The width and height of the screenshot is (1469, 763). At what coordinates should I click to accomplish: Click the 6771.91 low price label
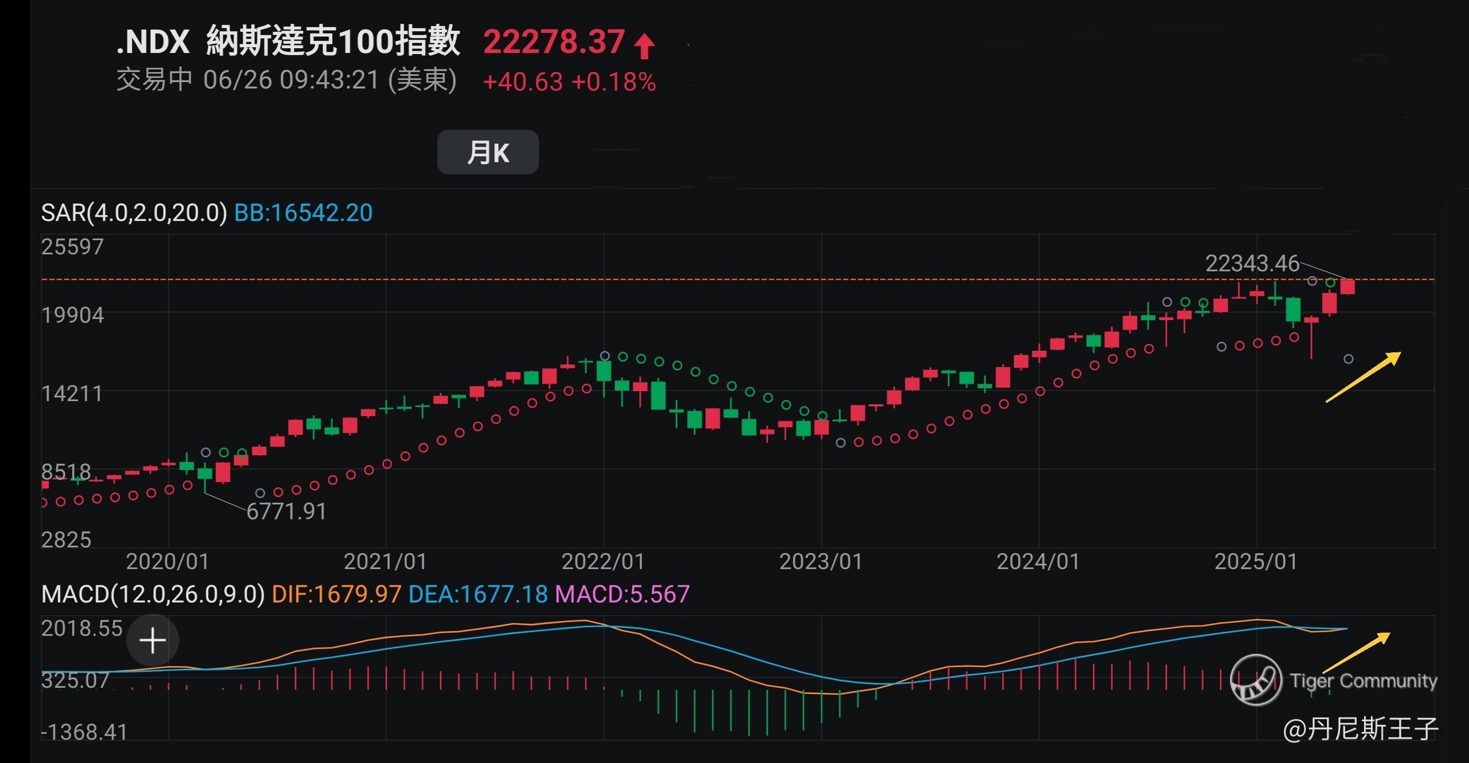(x=286, y=511)
